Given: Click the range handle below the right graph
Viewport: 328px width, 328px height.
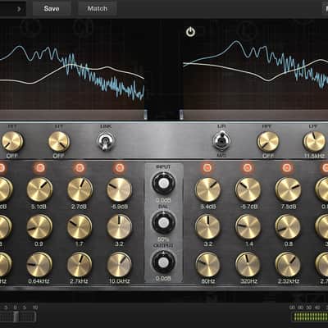Looking at the screenshot, I should point(181,115).
